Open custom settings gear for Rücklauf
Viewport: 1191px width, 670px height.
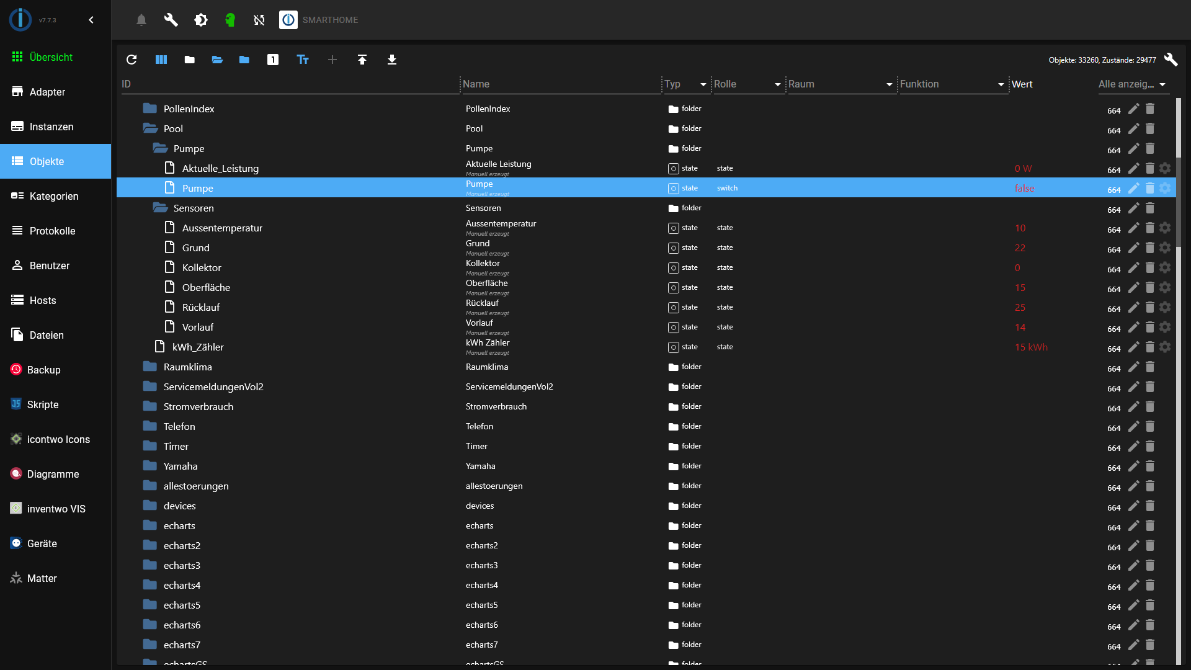pyautogui.click(x=1165, y=307)
